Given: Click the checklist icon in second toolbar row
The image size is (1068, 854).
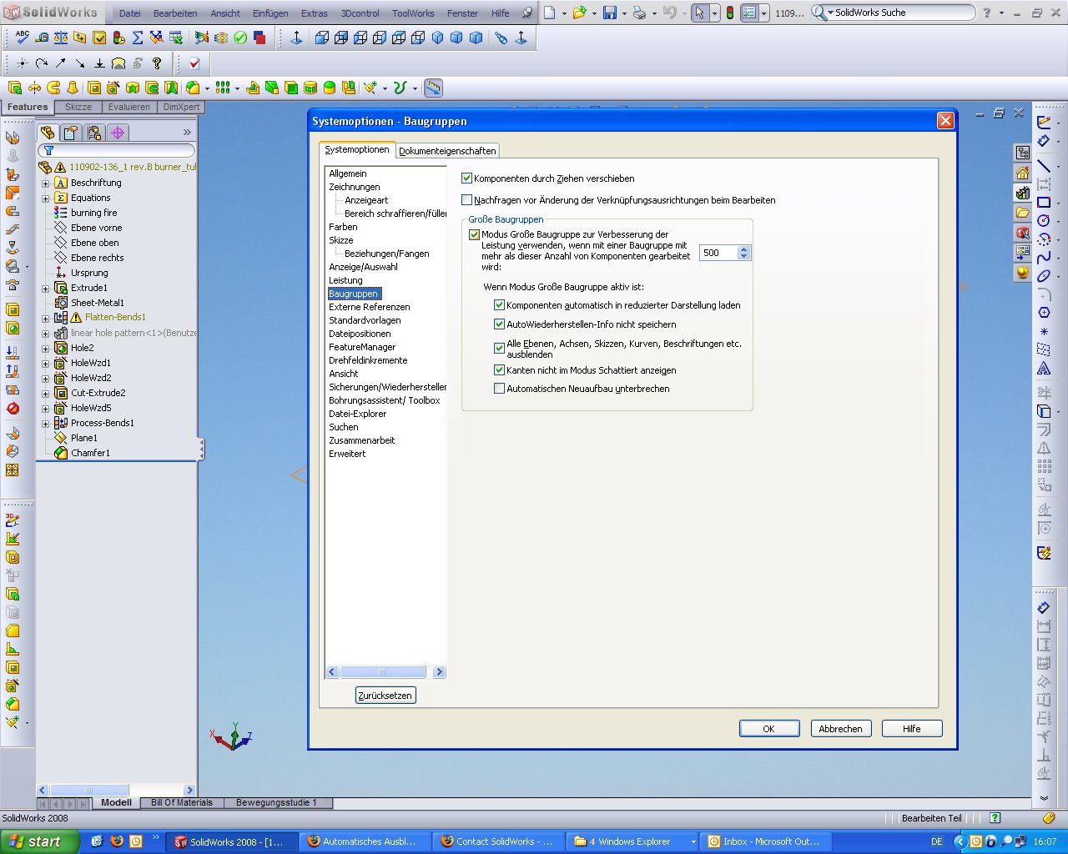Looking at the screenshot, I should pyautogui.click(x=194, y=63).
